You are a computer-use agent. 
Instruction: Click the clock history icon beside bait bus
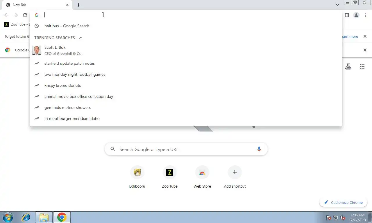click(x=37, y=26)
